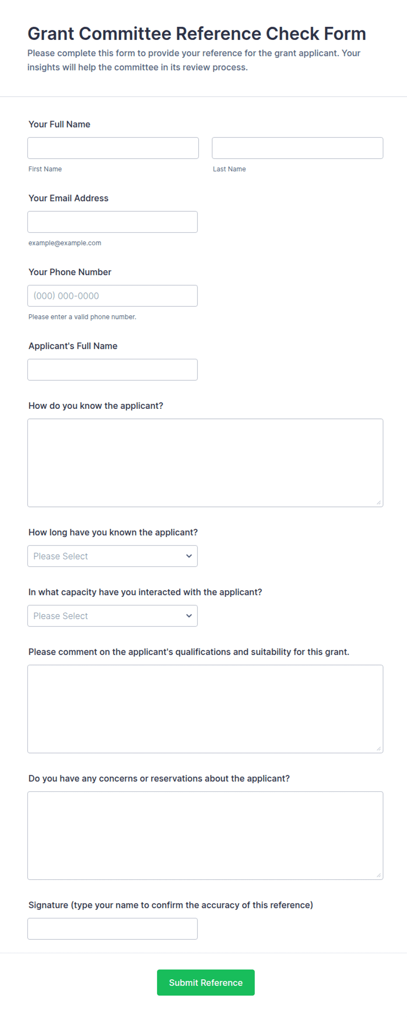Image resolution: width=407 pixels, height=1017 pixels.
Task: Select the Applicant's Full Name field
Action: (112, 370)
